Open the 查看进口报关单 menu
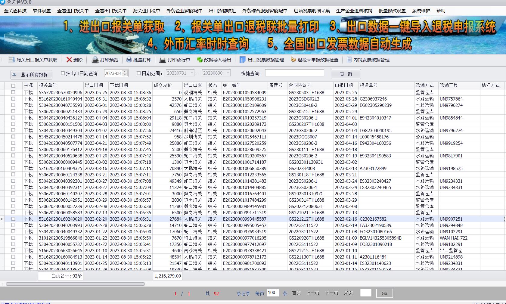Screen dimensions: 506x304 pos(73,11)
